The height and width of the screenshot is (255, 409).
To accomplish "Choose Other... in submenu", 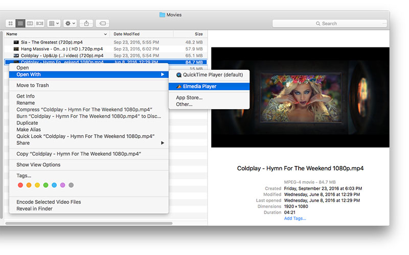I will coord(209,105).
